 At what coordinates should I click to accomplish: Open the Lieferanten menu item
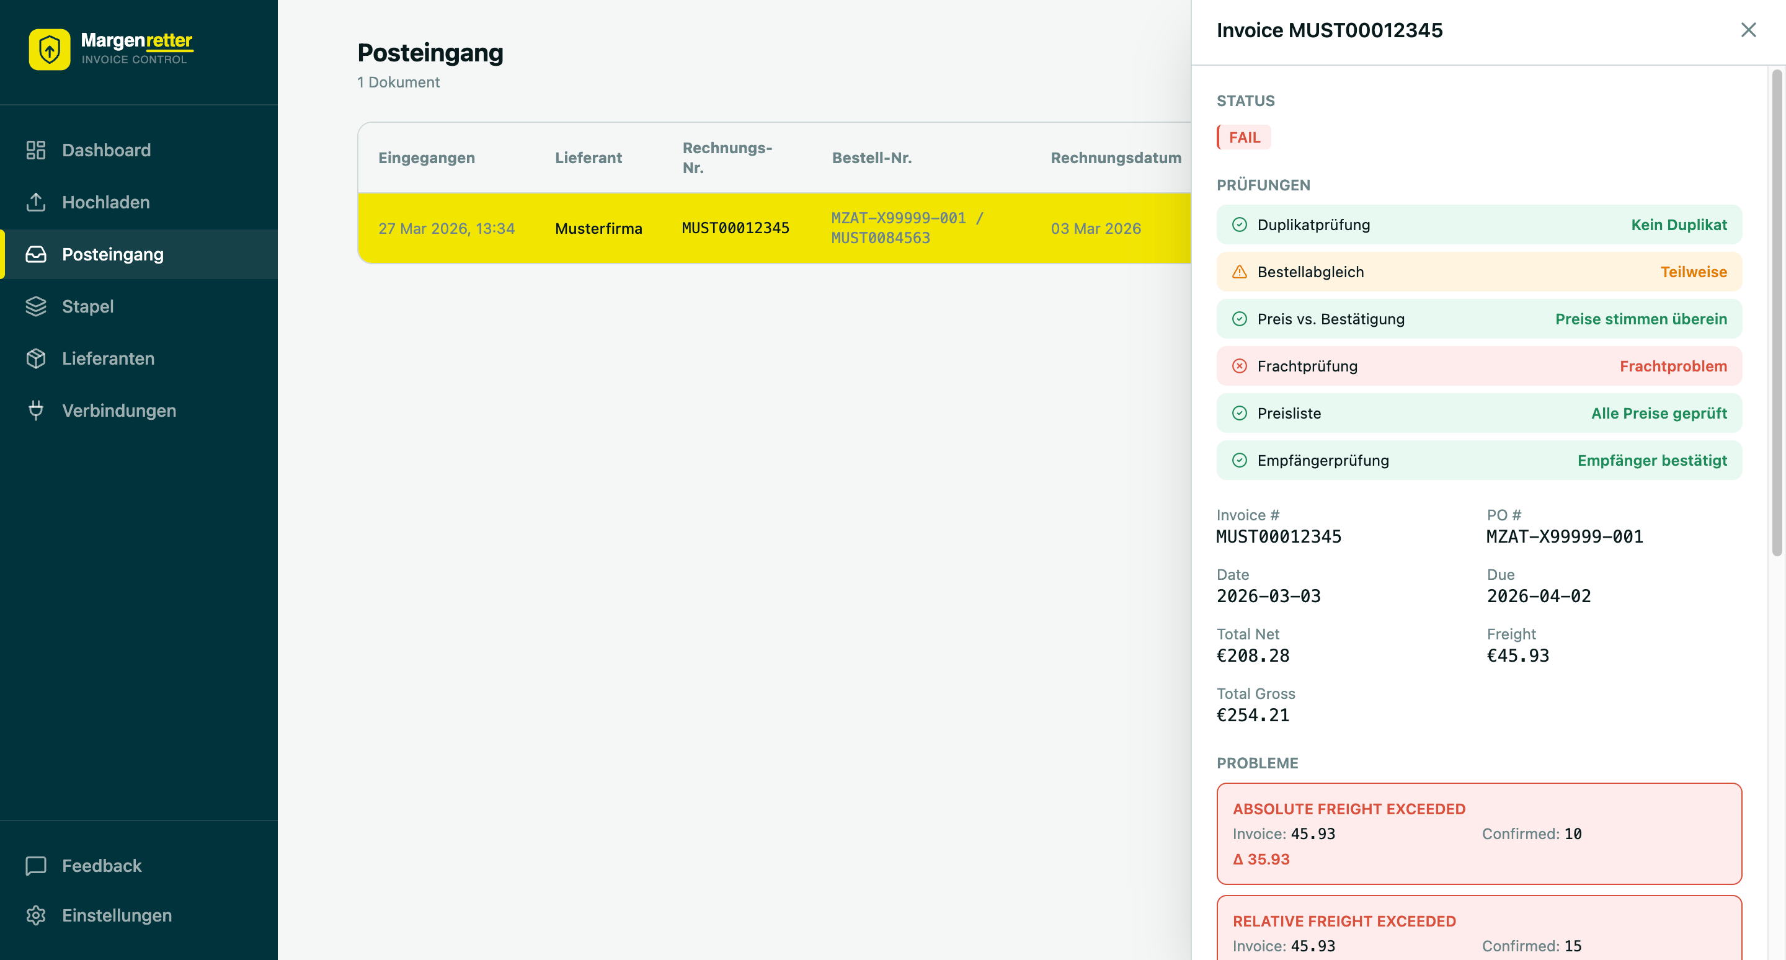(108, 358)
